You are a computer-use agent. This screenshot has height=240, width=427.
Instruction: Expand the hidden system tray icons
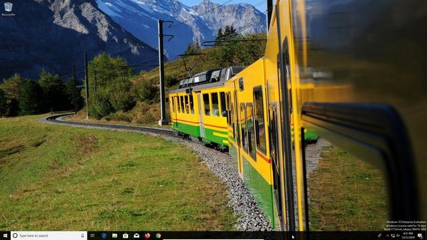click(x=388, y=235)
